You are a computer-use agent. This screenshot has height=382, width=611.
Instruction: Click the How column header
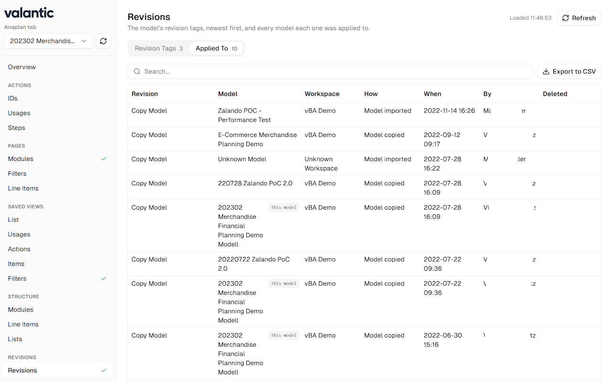371,94
